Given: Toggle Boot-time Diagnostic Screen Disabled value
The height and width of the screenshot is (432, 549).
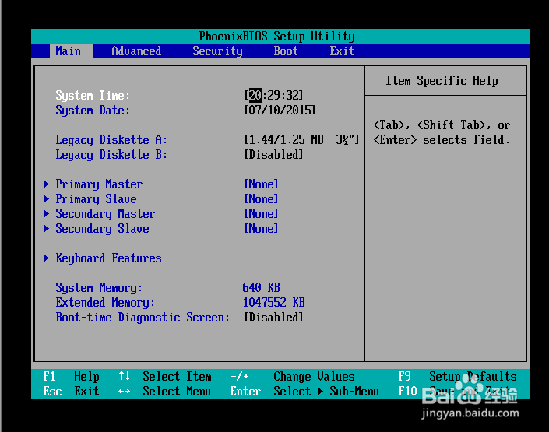Looking at the screenshot, I should pyautogui.click(x=273, y=317).
